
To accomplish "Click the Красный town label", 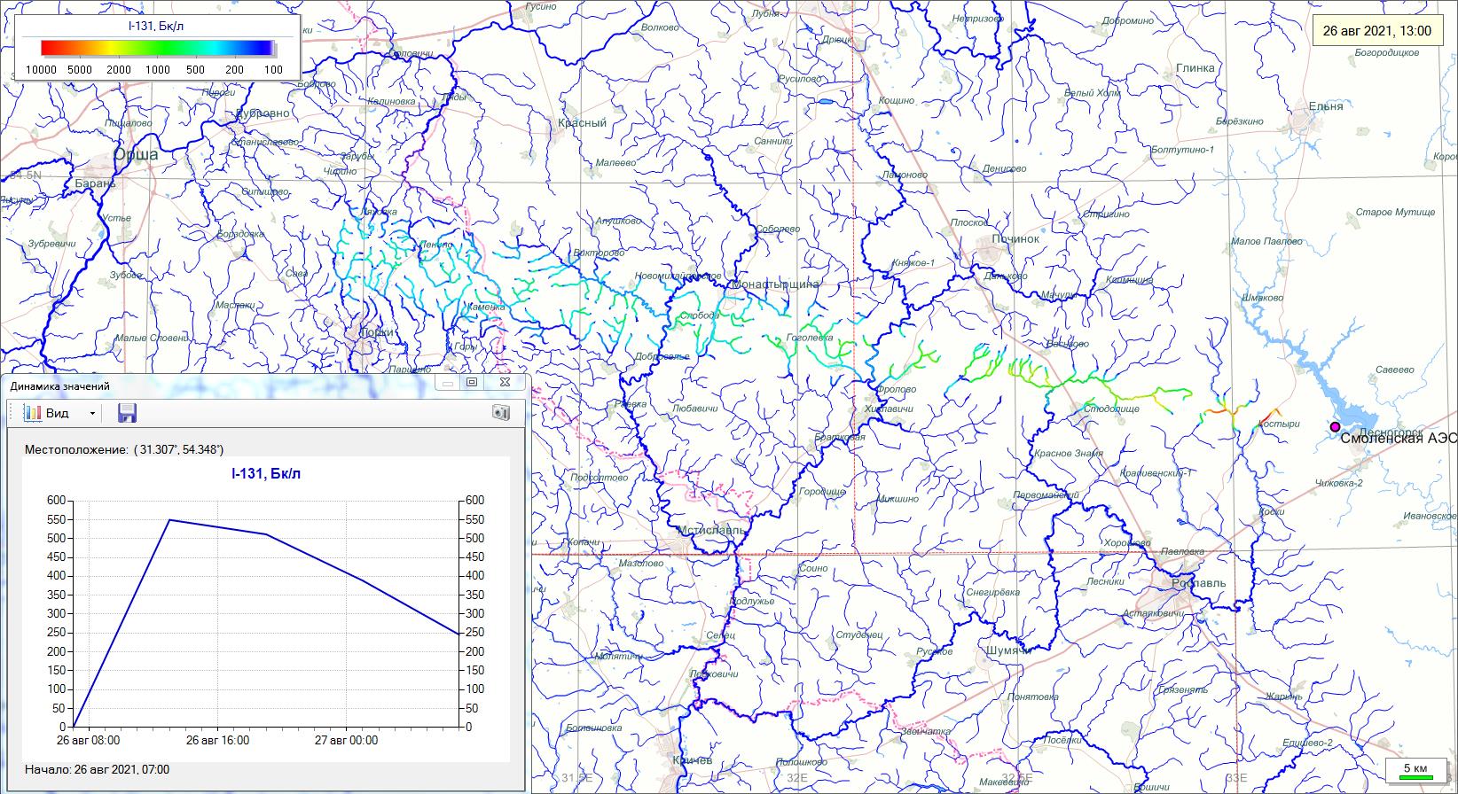I will point(583,123).
